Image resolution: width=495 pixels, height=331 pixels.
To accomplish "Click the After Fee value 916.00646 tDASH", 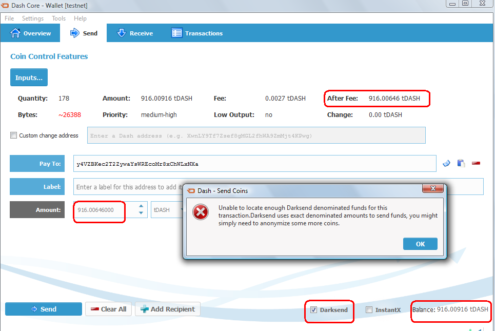I will [394, 98].
